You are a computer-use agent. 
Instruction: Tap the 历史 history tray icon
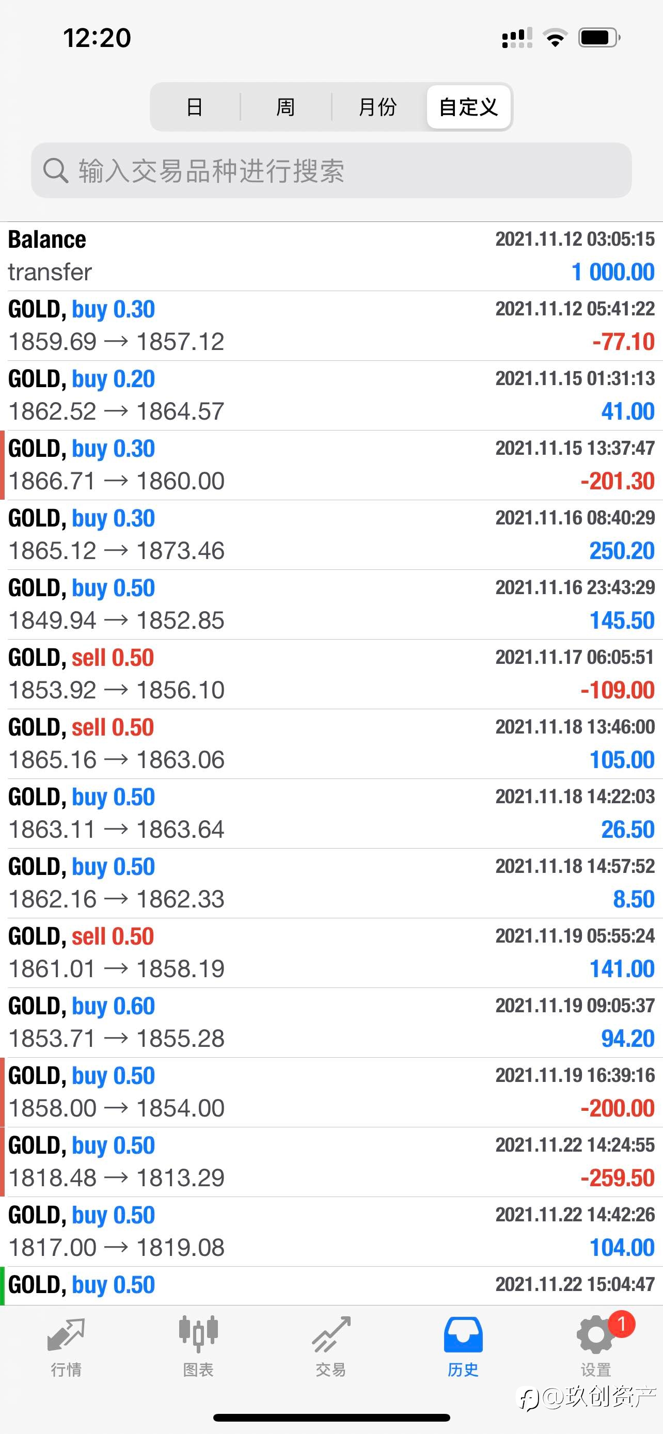463,1335
